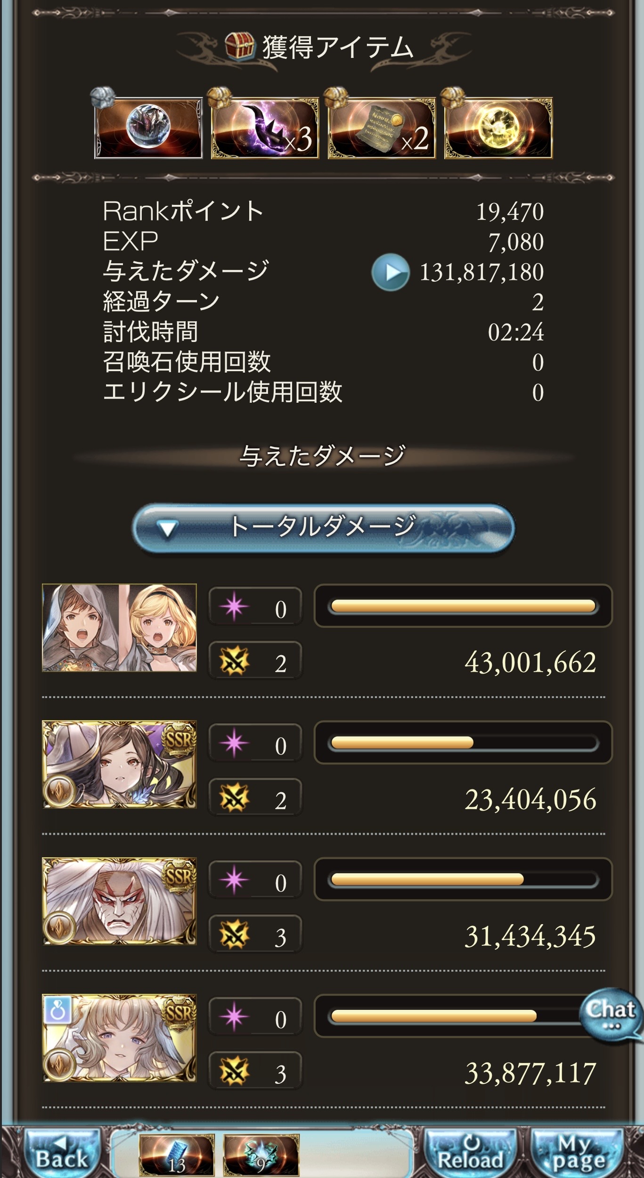This screenshot has width=644, height=1178.
Task: Click the main character's damage bar
Action: tap(463, 606)
